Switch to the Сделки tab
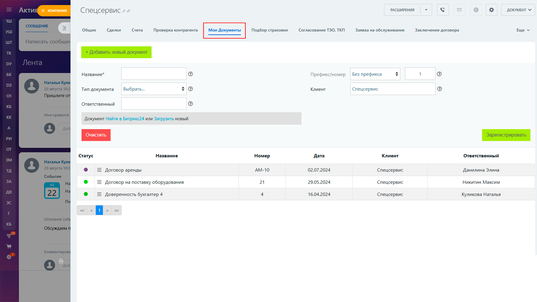Image resolution: width=537 pixels, height=302 pixels. 114,30
